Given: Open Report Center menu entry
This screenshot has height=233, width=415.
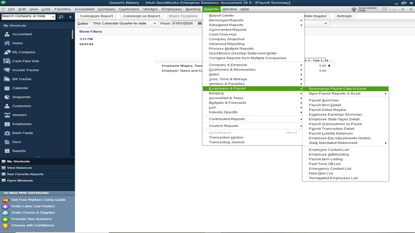Looking at the screenshot, I should pyautogui.click(x=221, y=15).
